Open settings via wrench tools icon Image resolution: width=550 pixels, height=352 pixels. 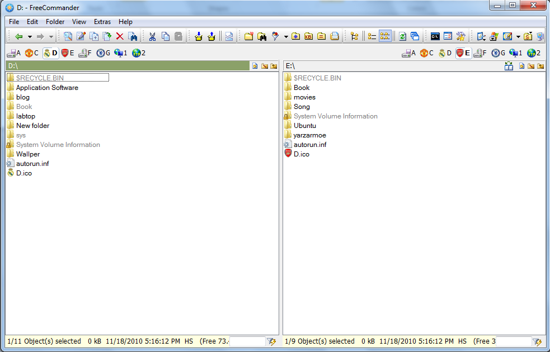tap(461, 36)
